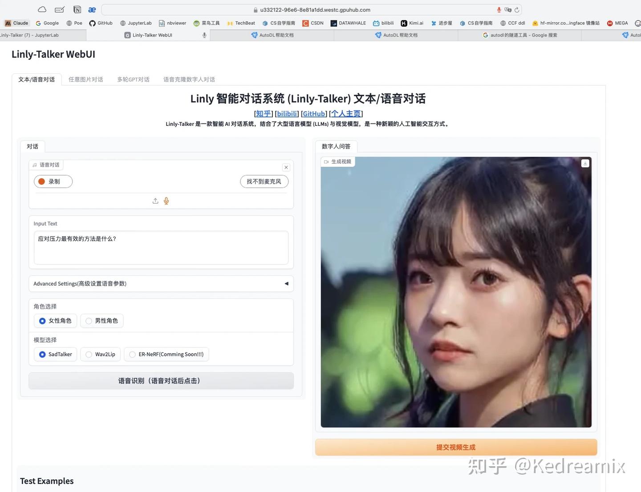Screen dimensions: 641x492
Task: Open the bilibili link under the title
Action: tap(287, 113)
